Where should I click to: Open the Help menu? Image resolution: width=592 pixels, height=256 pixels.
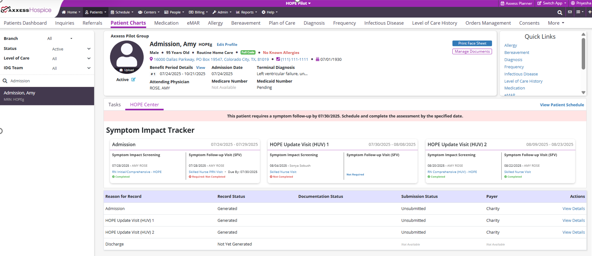pyautogui.click(x=270, y=12)
